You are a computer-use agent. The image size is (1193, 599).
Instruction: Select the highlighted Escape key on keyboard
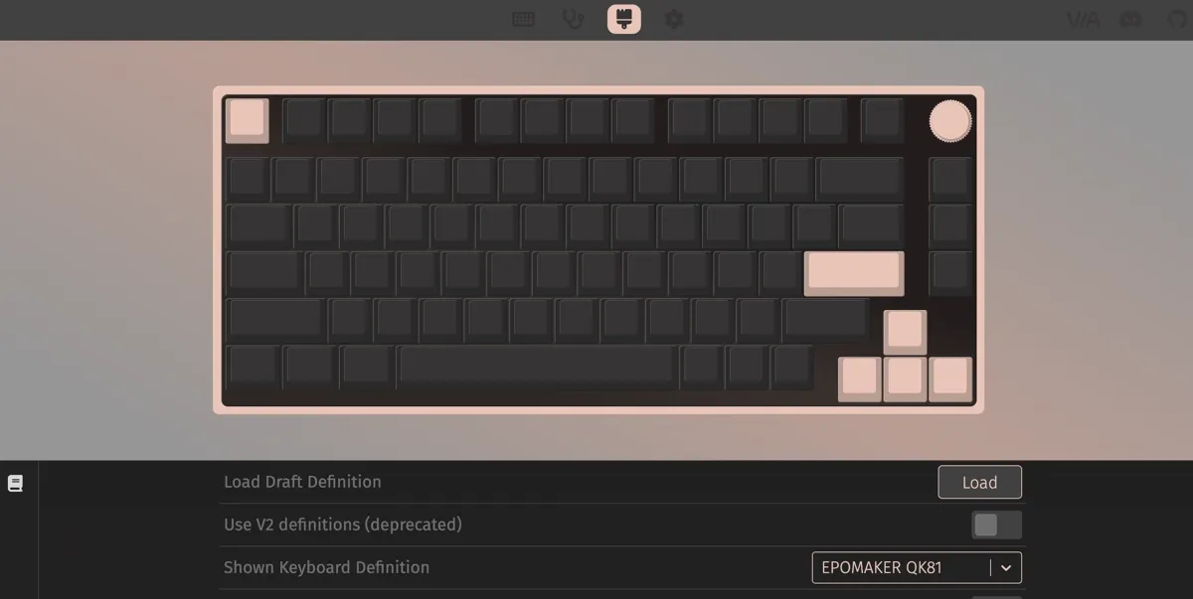[247, 120]
